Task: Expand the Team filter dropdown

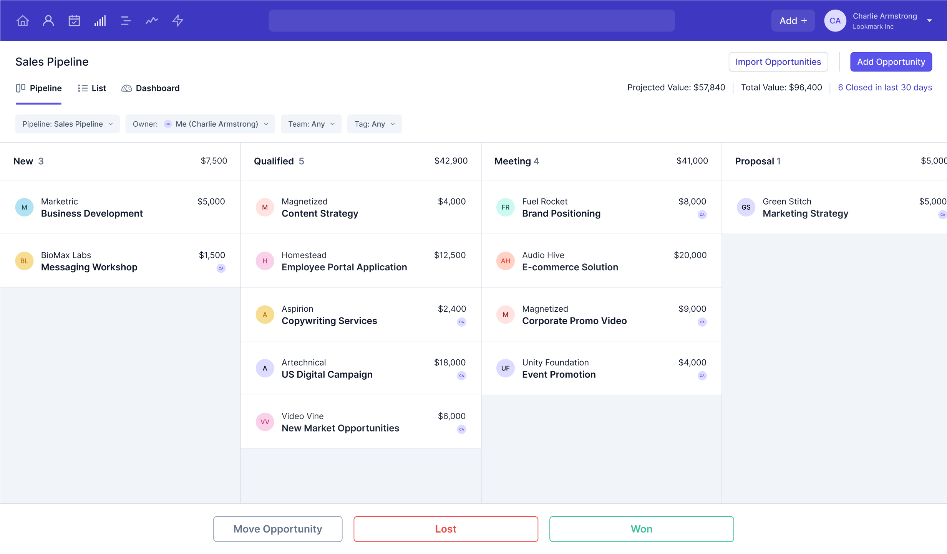Action: click(x=310, y=124)
